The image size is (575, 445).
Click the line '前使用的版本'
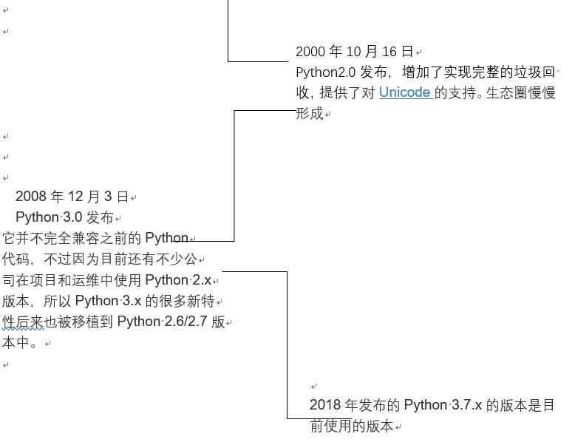click(351, 426)
